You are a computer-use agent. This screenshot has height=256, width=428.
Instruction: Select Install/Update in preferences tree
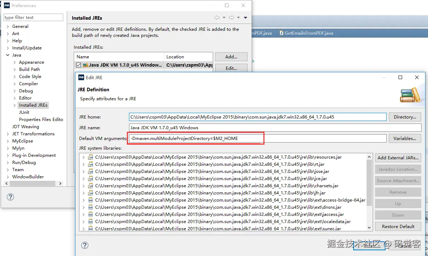(x=27, y=48)
